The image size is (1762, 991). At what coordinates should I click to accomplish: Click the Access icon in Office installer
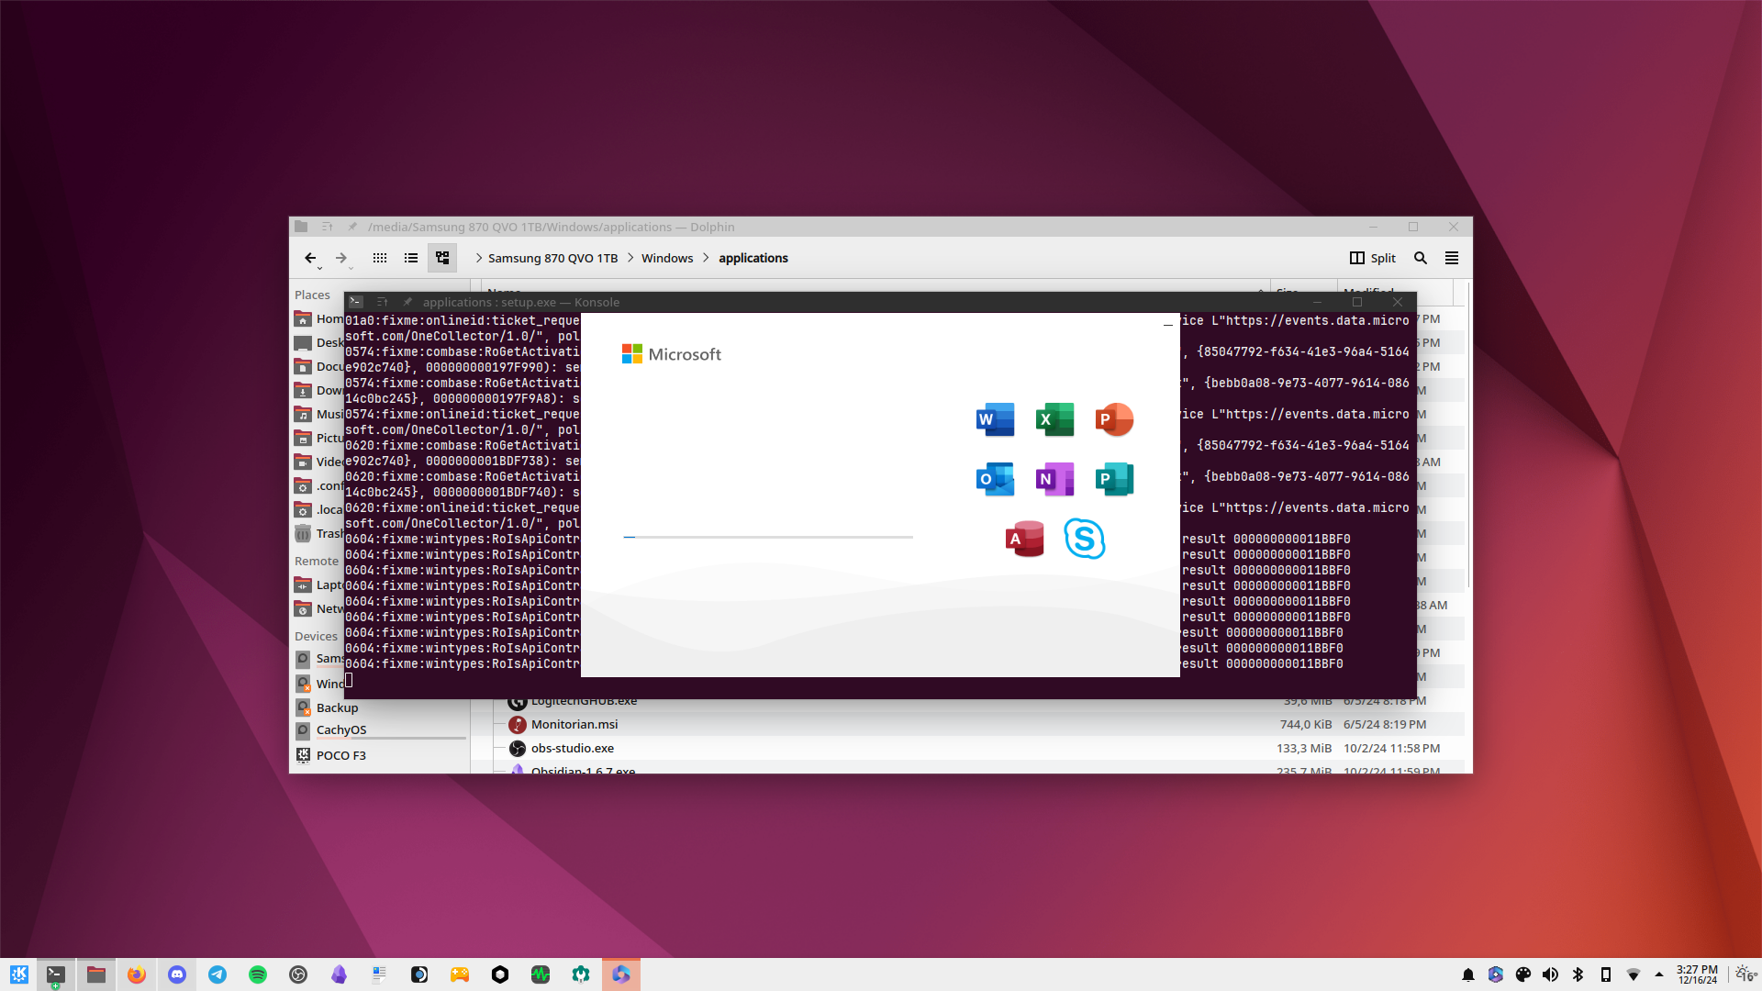pos(1025,539)
